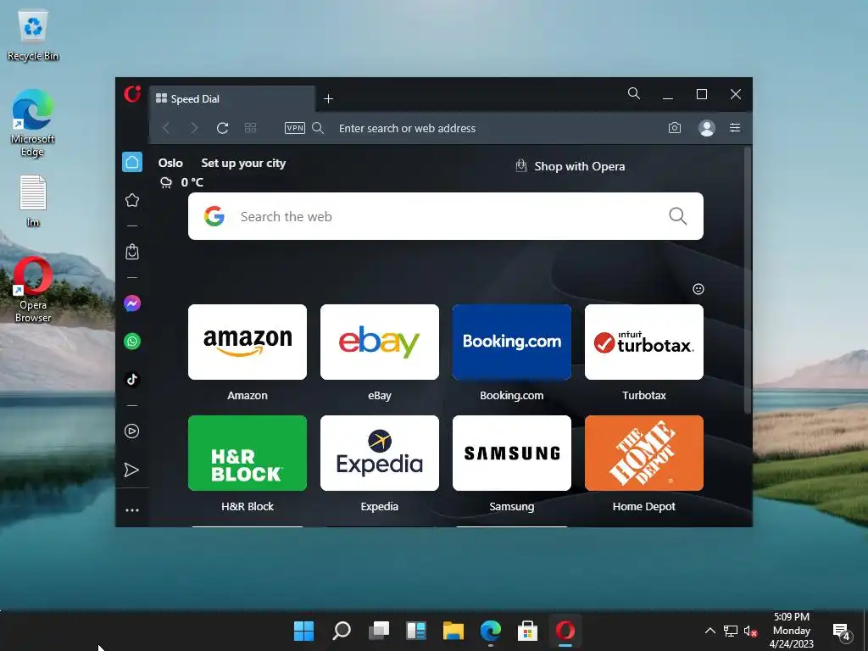Open taskbar Search magnifier
This screenshot has width=868, height=651.
(341, 631)
